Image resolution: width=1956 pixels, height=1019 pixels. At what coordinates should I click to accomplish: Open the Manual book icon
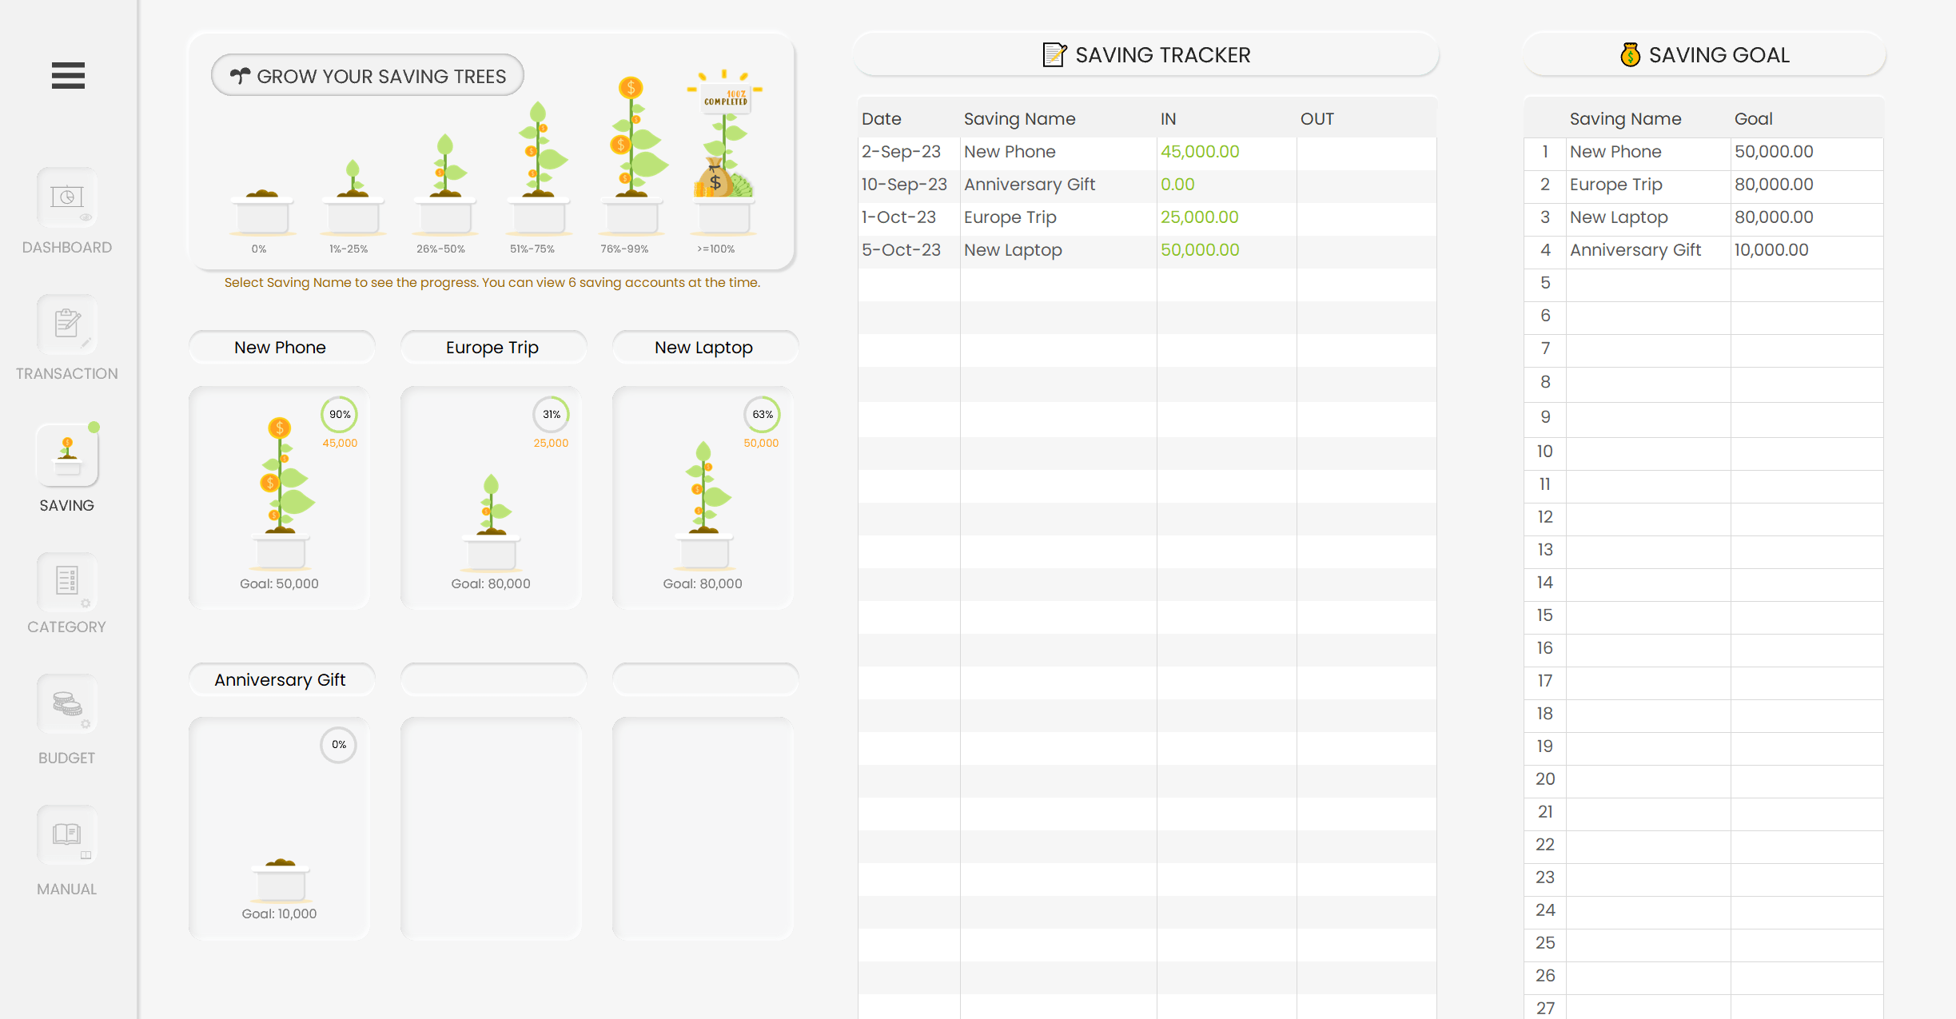click(x=67, y=836)
